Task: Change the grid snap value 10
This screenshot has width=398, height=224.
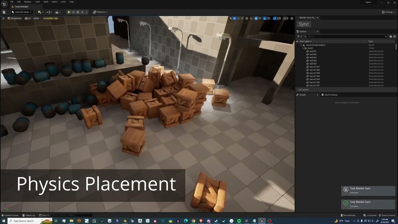Action: tap(260, 18)
